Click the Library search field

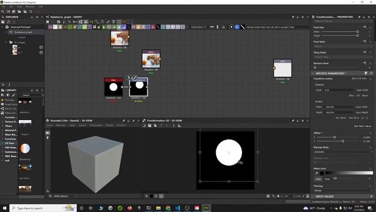point(32,95)
